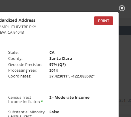Close the dialog with the X icon
Screen dimensions: 131x117
[122, 8]
